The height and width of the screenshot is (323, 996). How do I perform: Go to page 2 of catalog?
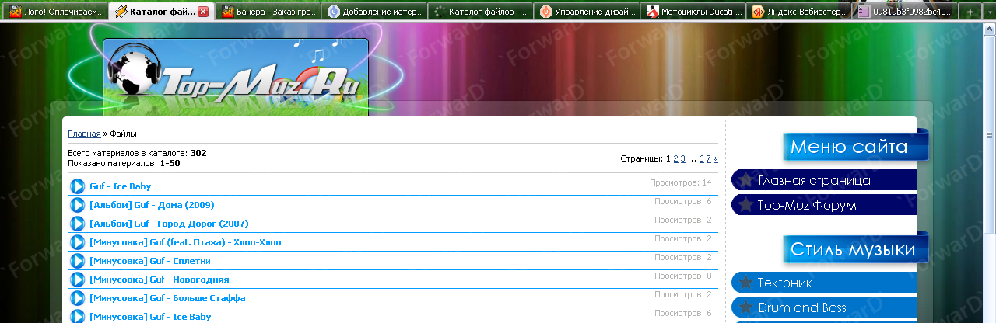tap(675, 158)
